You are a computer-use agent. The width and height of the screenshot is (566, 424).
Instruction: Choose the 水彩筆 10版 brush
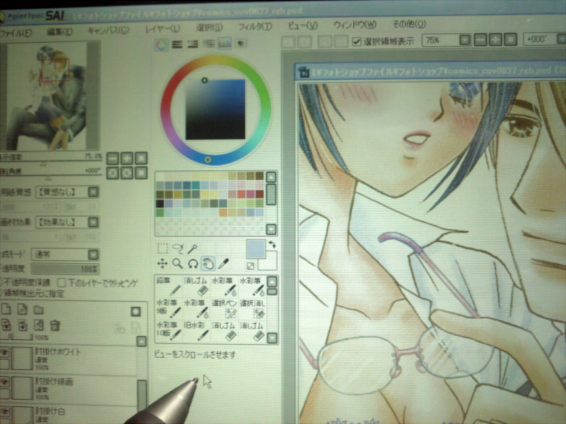(x=168, y=331)
